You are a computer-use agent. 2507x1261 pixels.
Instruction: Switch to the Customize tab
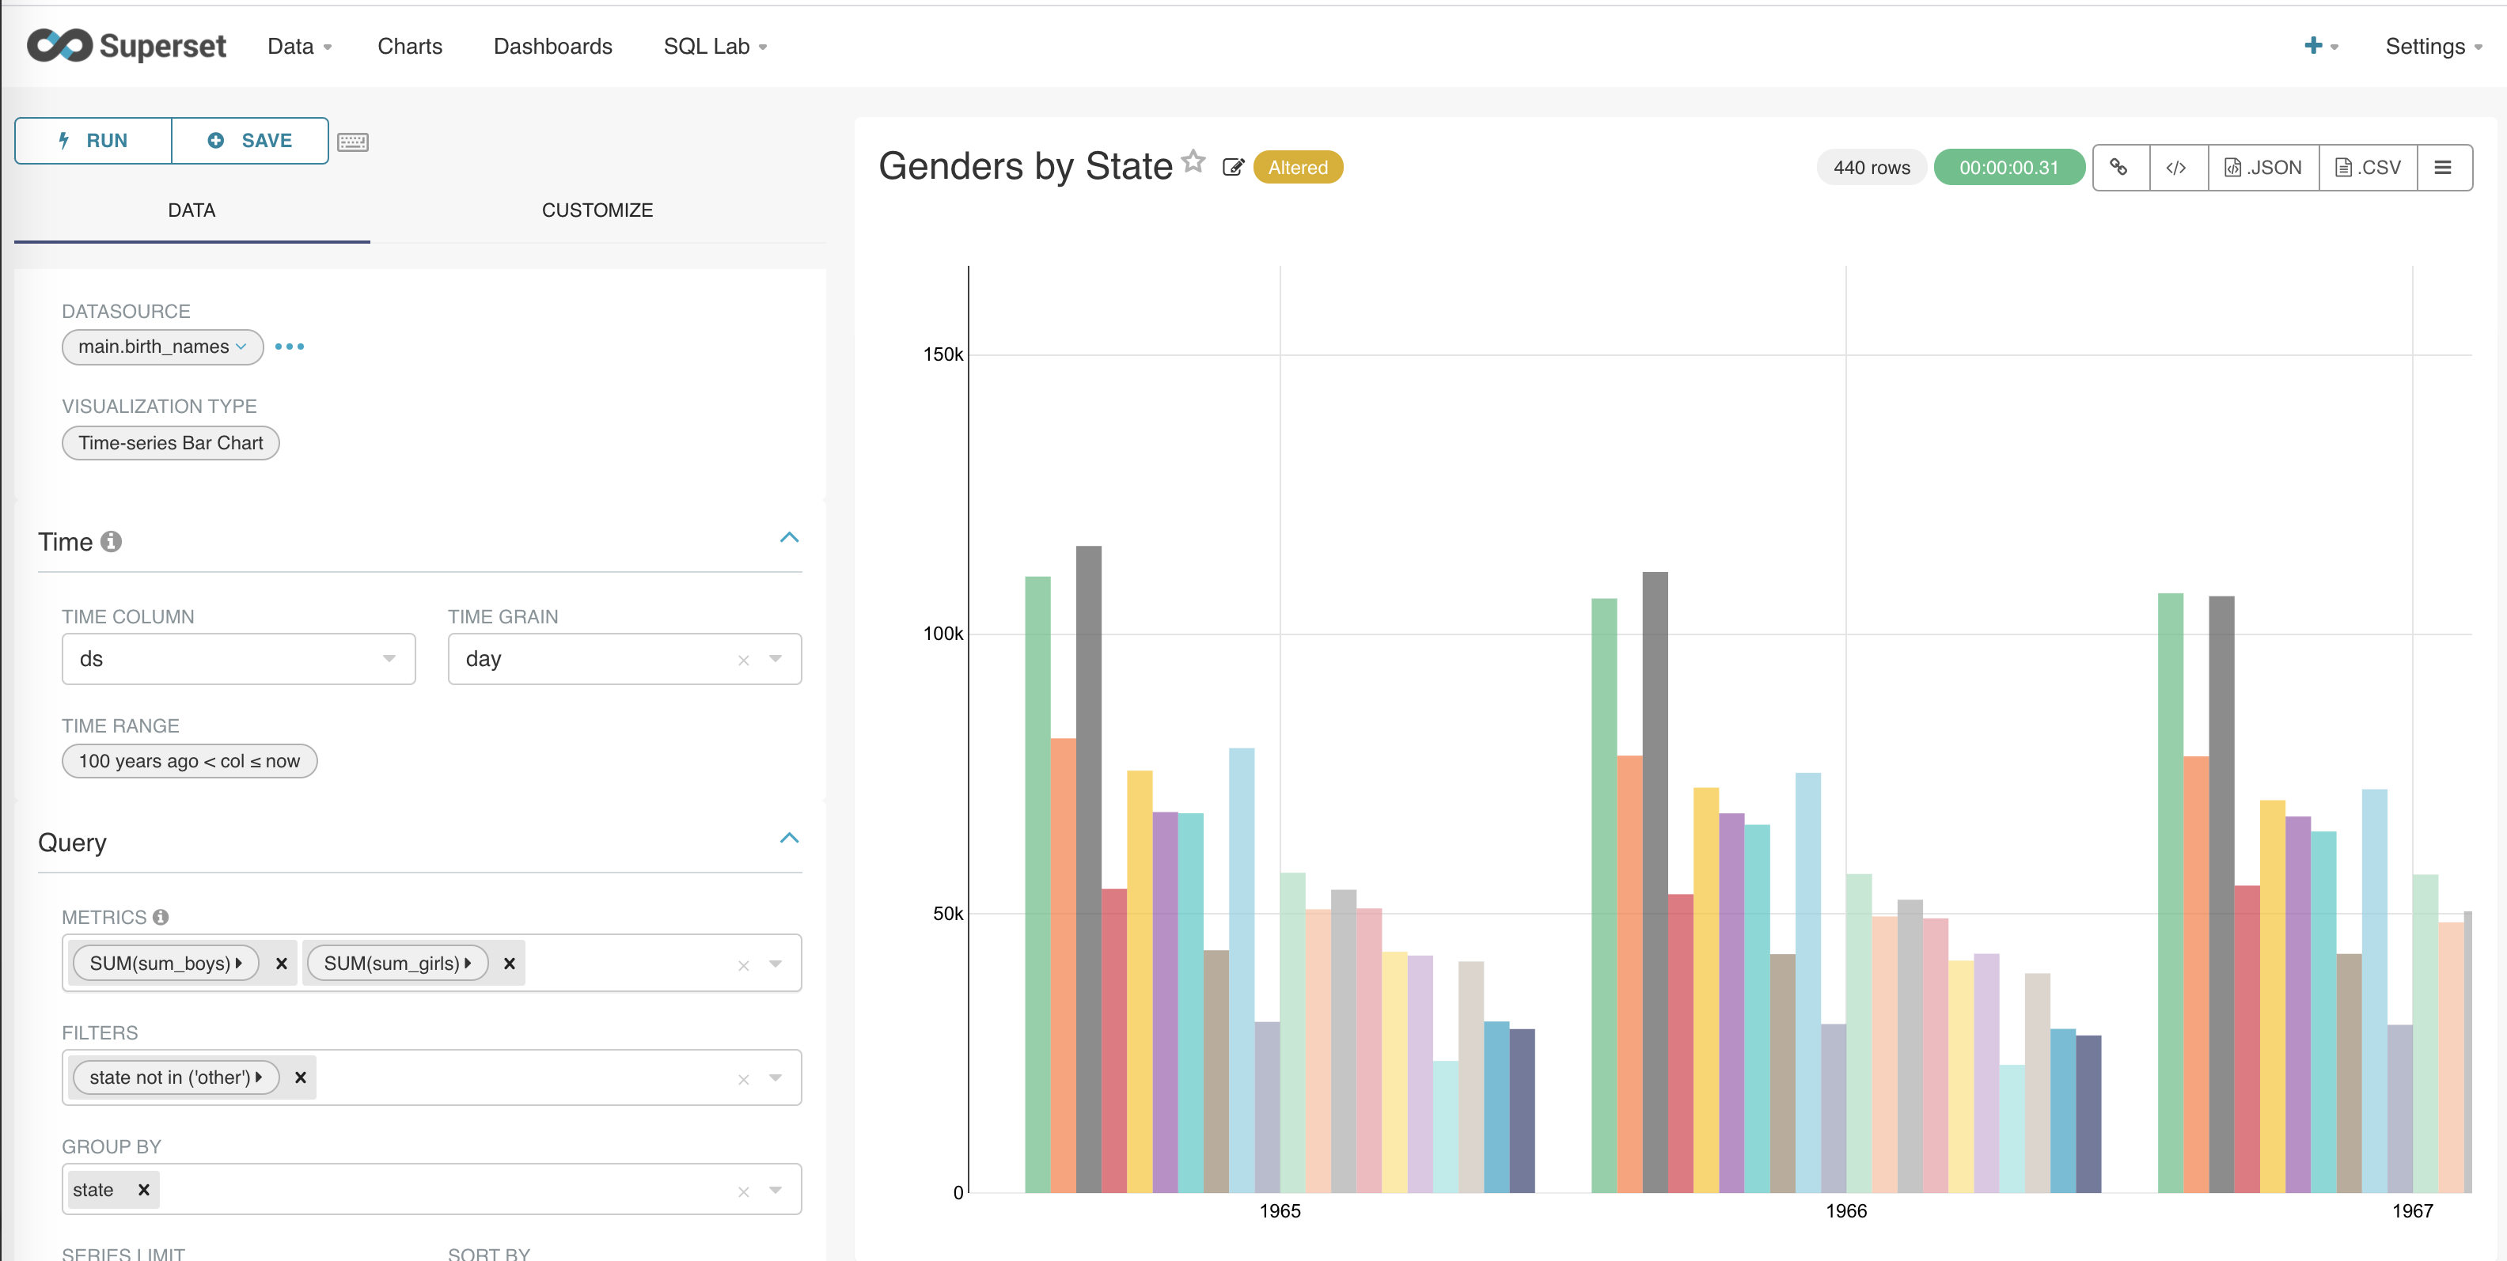(x=597, y=209)
